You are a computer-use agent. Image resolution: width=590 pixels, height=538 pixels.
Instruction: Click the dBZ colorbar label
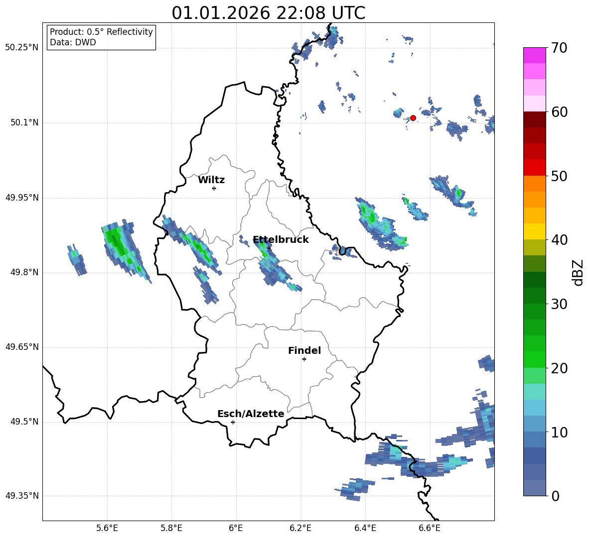578,272
